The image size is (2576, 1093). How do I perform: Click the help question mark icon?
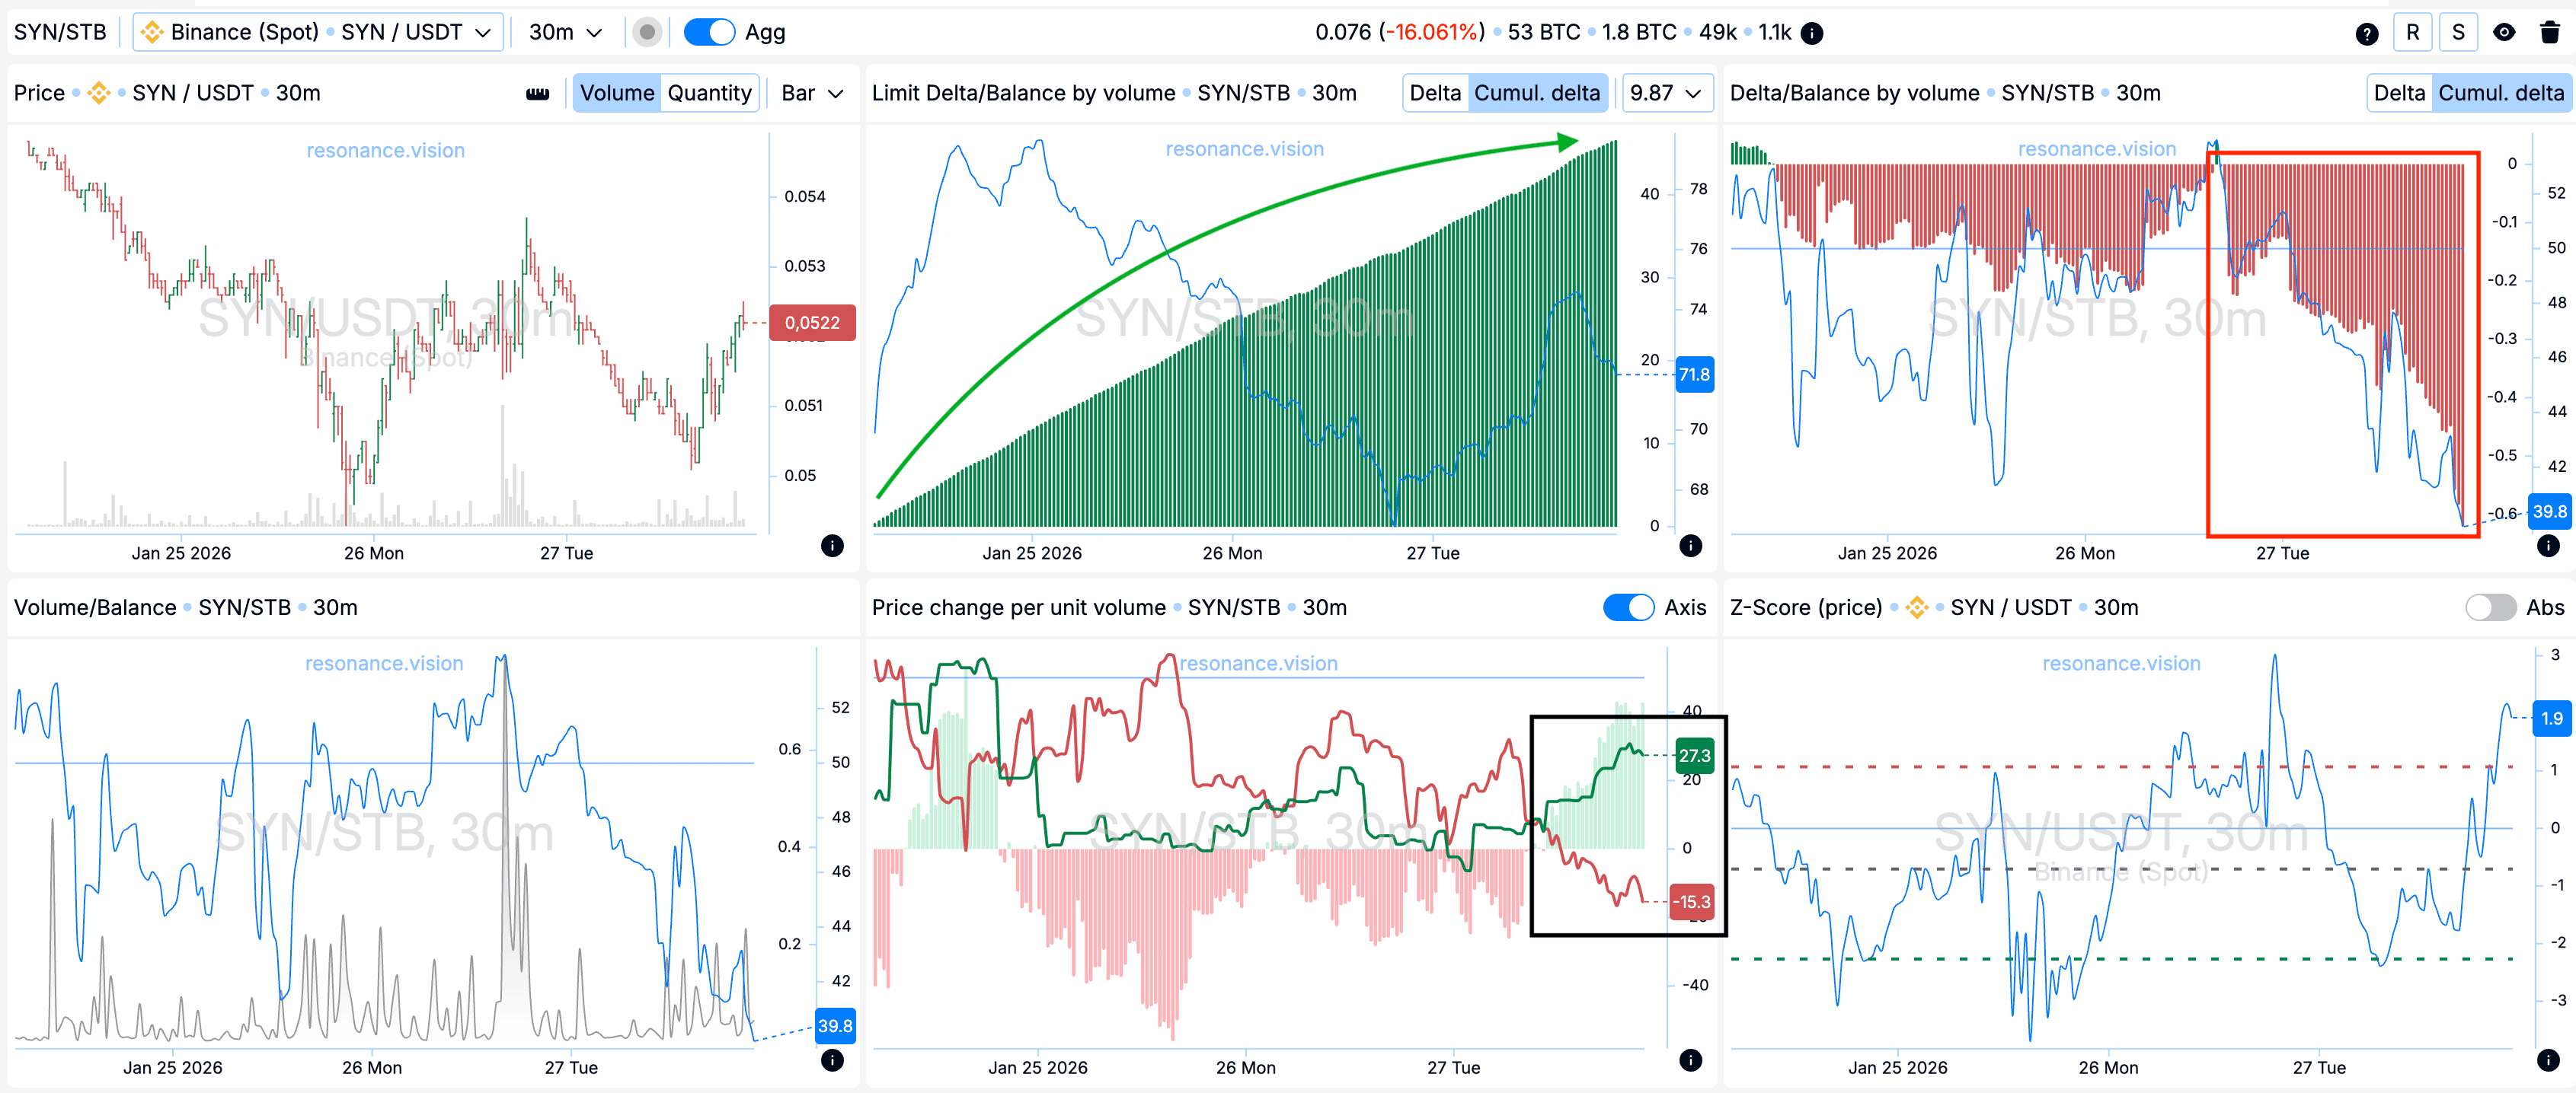[x=2366, y=33]
